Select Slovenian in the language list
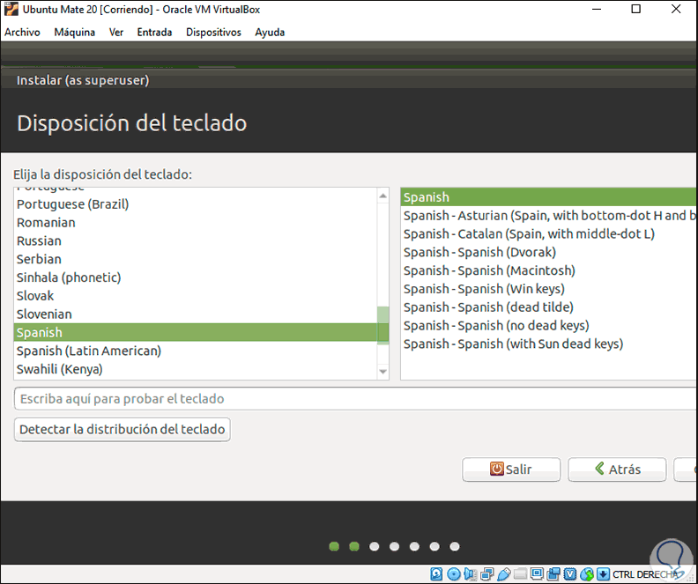Image resolution: width=698 pixels, height=584 pixels. [x=196, y=314]
